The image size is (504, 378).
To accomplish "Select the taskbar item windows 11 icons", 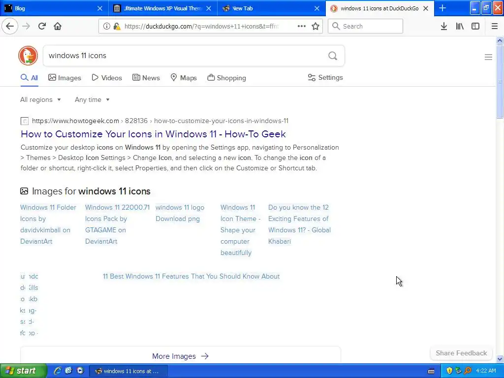I will [x=128, y=371].
